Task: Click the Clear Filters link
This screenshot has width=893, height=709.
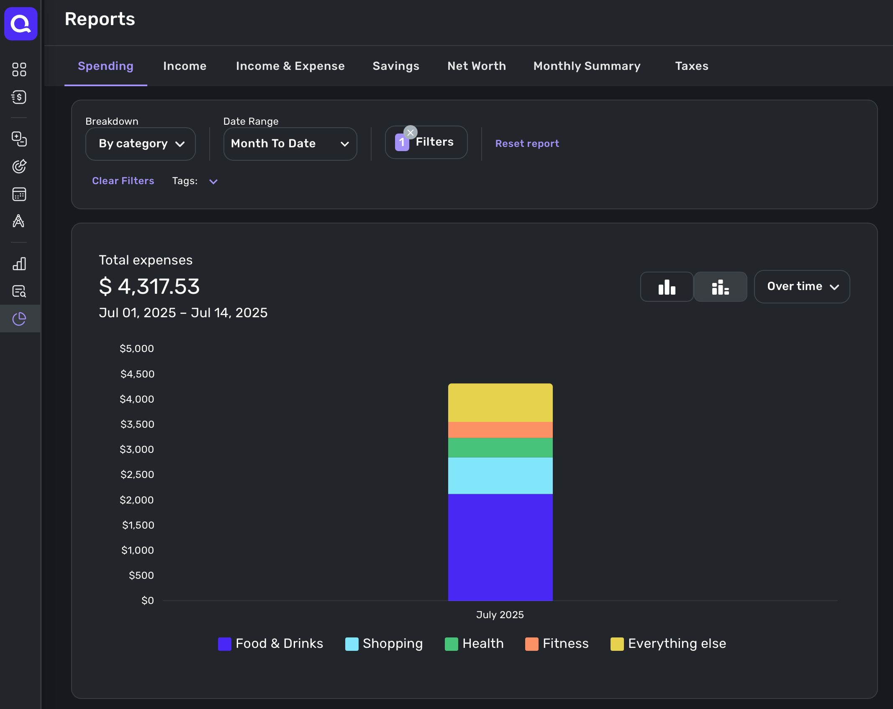Action: [123, 181]
